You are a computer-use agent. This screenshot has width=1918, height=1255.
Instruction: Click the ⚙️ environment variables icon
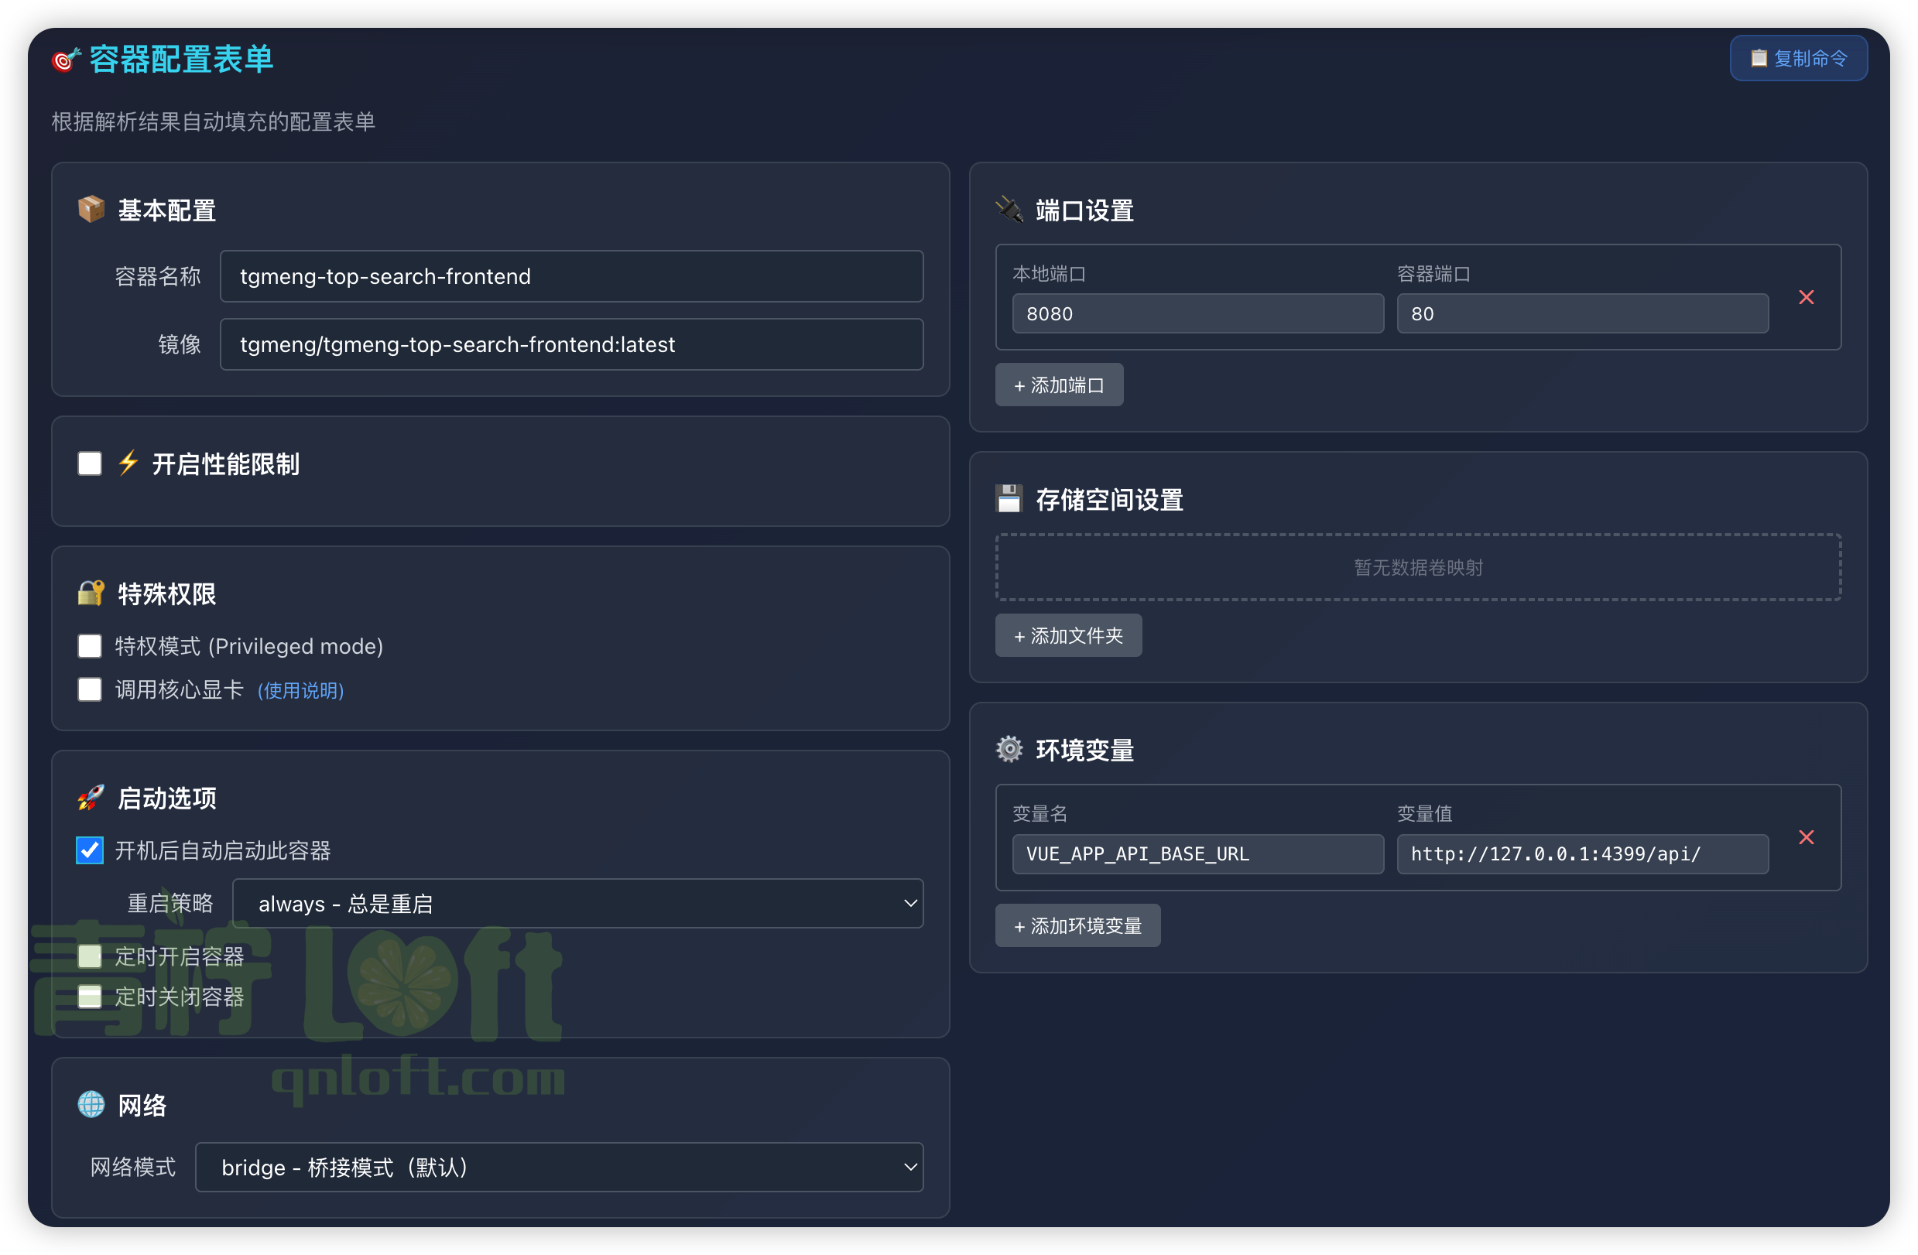pyautogui.click(x=1010, y=749)
